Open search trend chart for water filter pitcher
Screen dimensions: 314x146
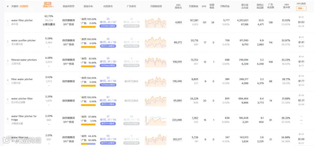click(x=156, y=23)
